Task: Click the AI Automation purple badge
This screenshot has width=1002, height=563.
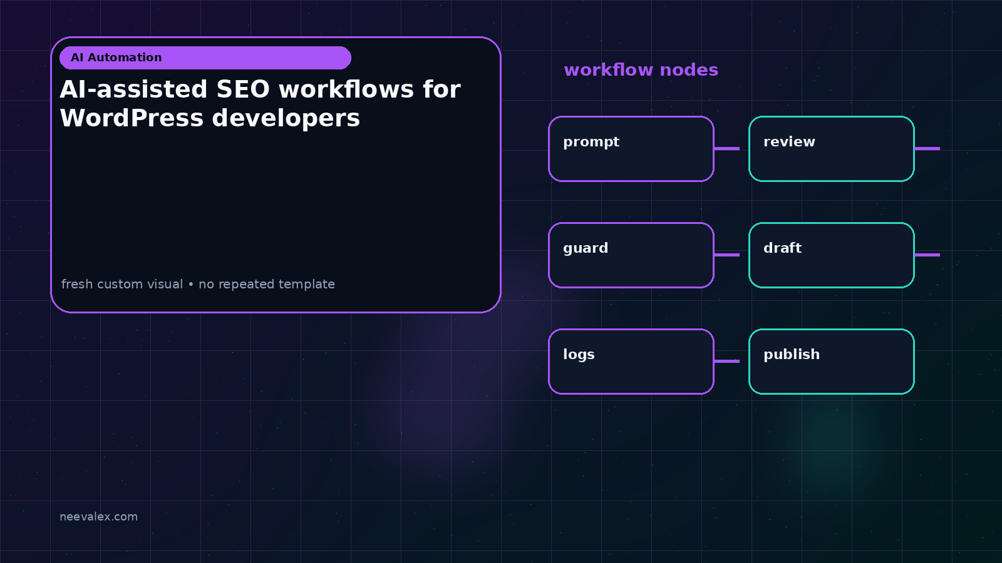Action: [205, 58]
